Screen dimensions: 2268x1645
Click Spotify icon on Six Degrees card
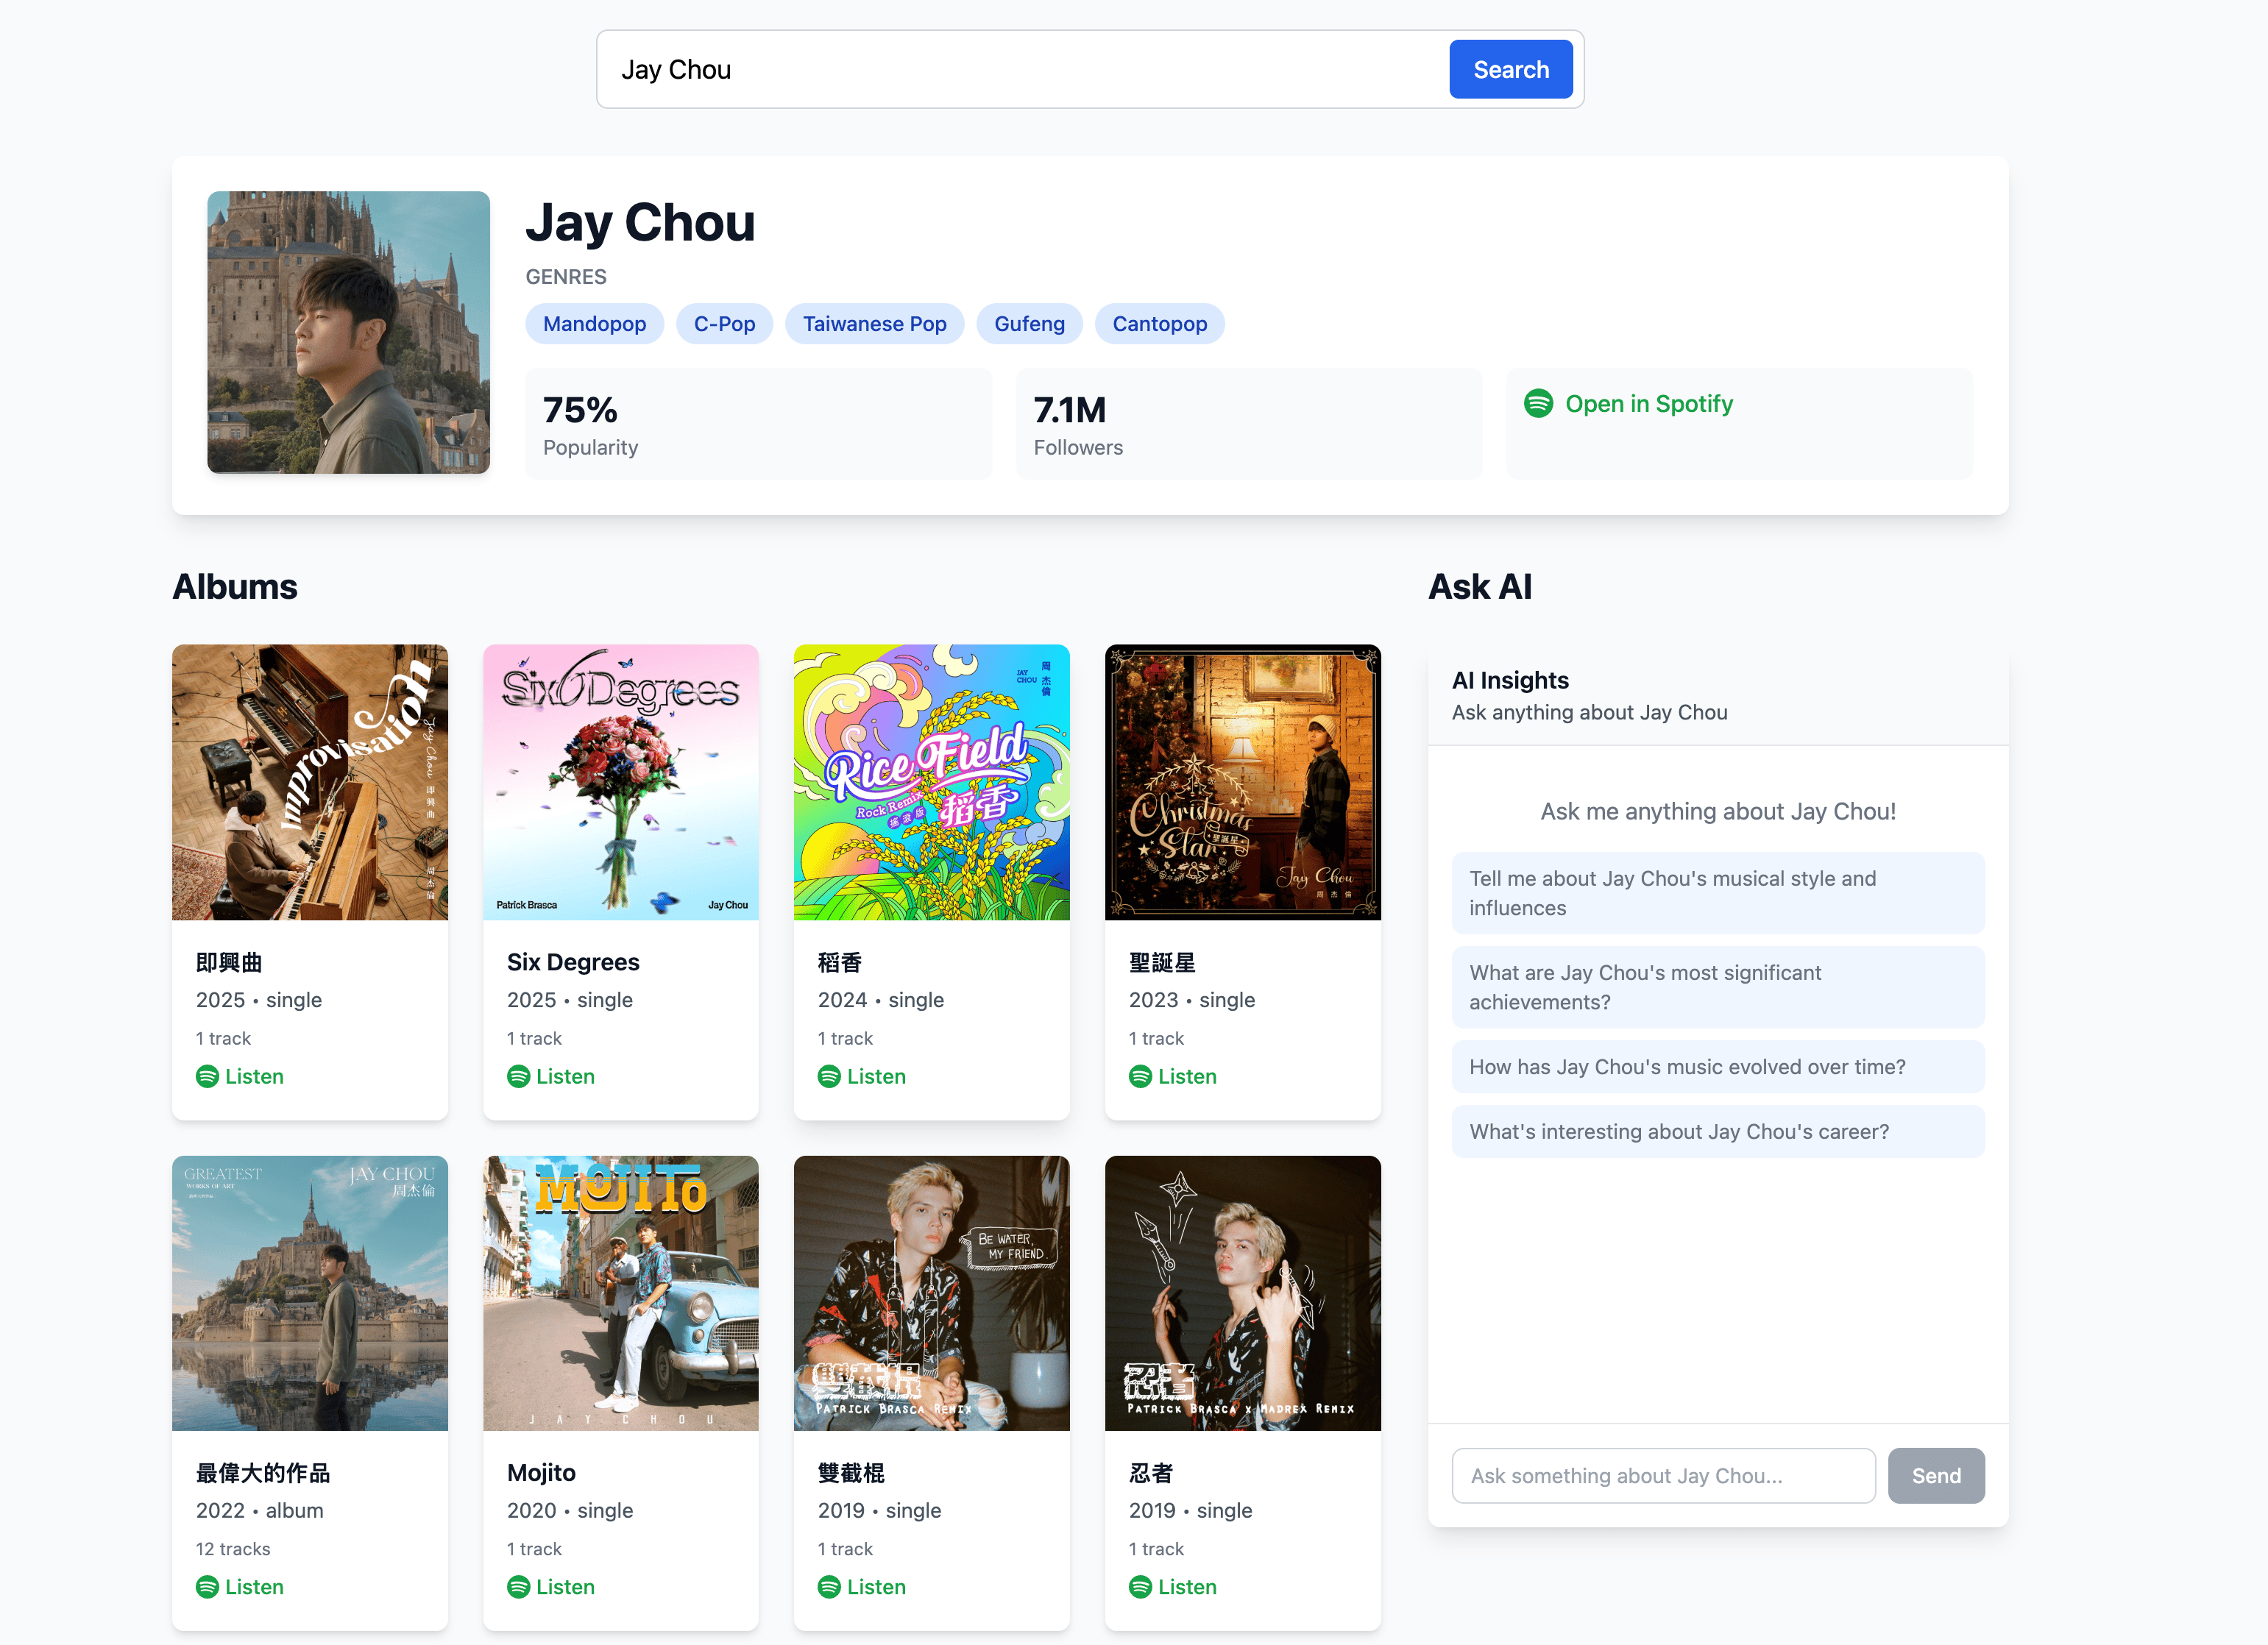point(518,1076)
